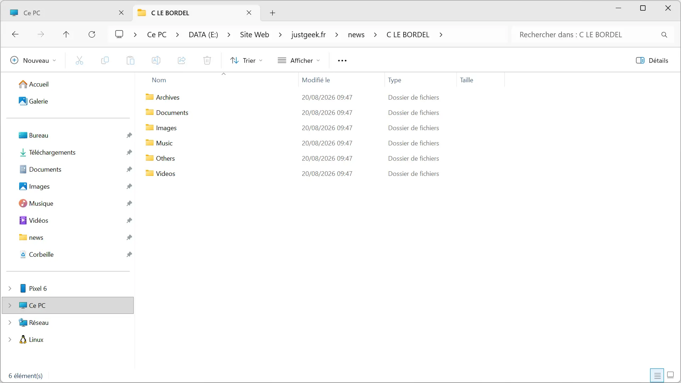Click pin icon beside Musique
681x383 pixels.
(129, 204)
